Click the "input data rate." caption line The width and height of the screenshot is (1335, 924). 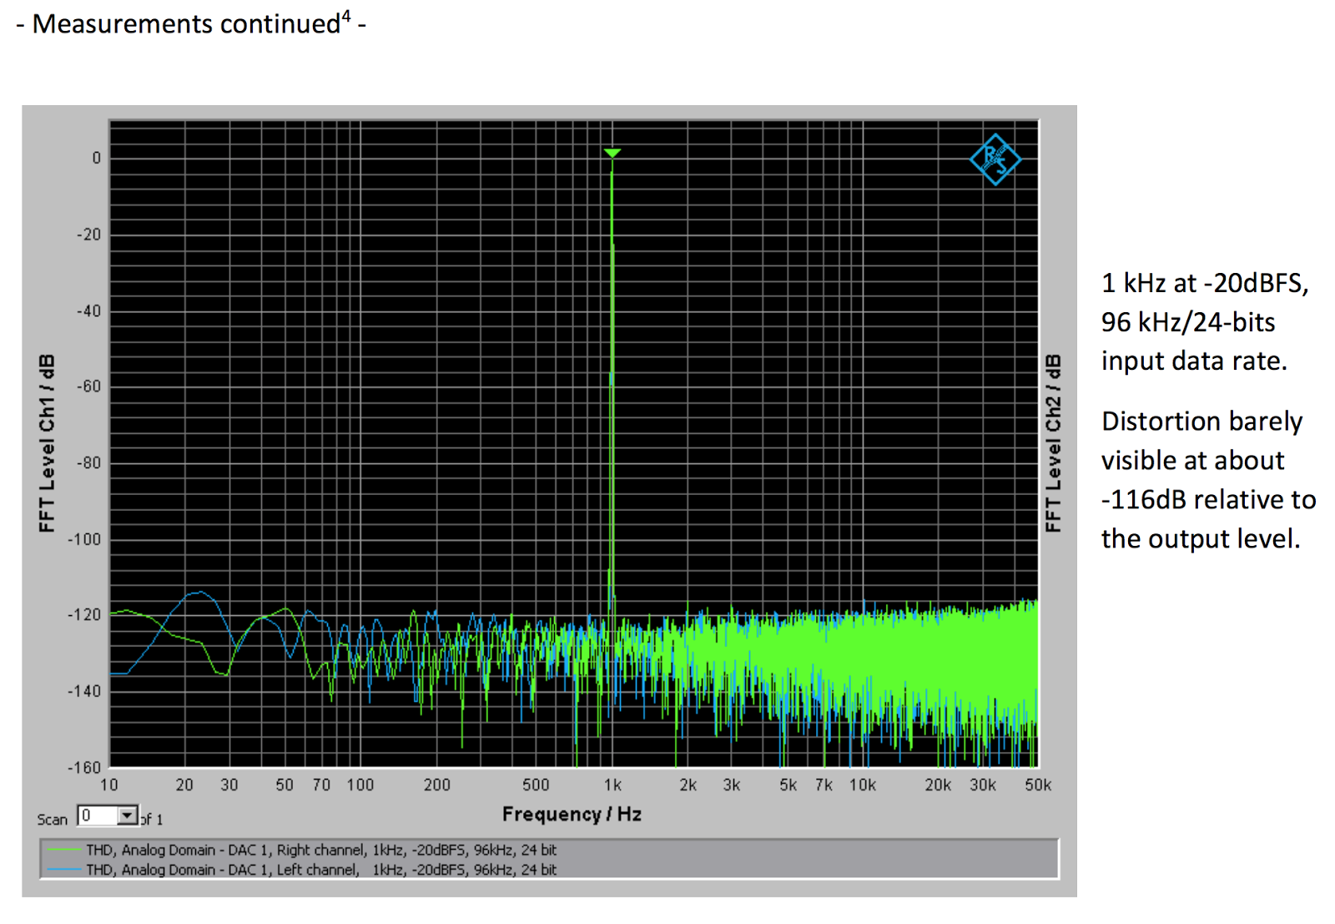[1194, 361]
